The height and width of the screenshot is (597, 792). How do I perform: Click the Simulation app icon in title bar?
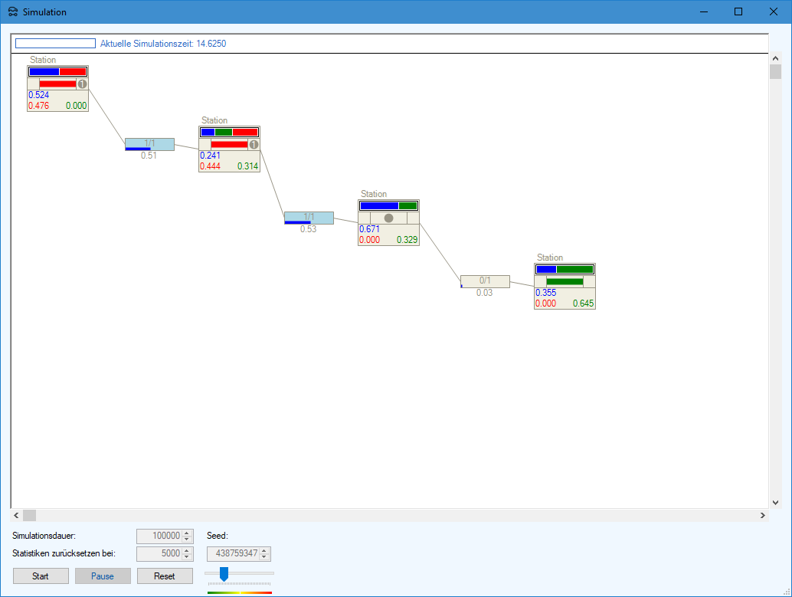click(12, 12)
